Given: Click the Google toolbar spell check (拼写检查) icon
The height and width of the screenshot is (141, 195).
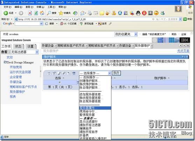Looking at the screenshot, I should tap(81, 23).
